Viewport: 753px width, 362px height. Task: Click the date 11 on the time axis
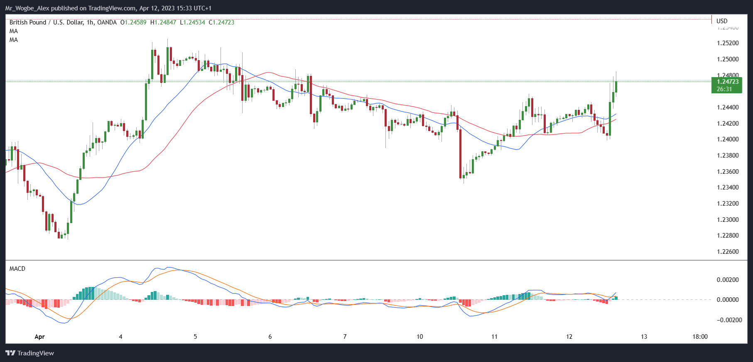[x=494, y=337]
